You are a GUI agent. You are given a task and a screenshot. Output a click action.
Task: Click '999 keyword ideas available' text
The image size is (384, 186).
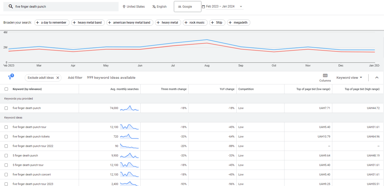[x=111, y=77]
